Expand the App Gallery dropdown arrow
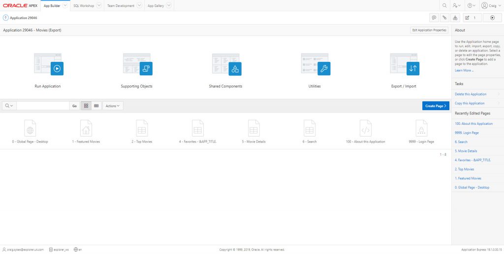Screen dimensions: 504x254 click(x=169, y=5)
